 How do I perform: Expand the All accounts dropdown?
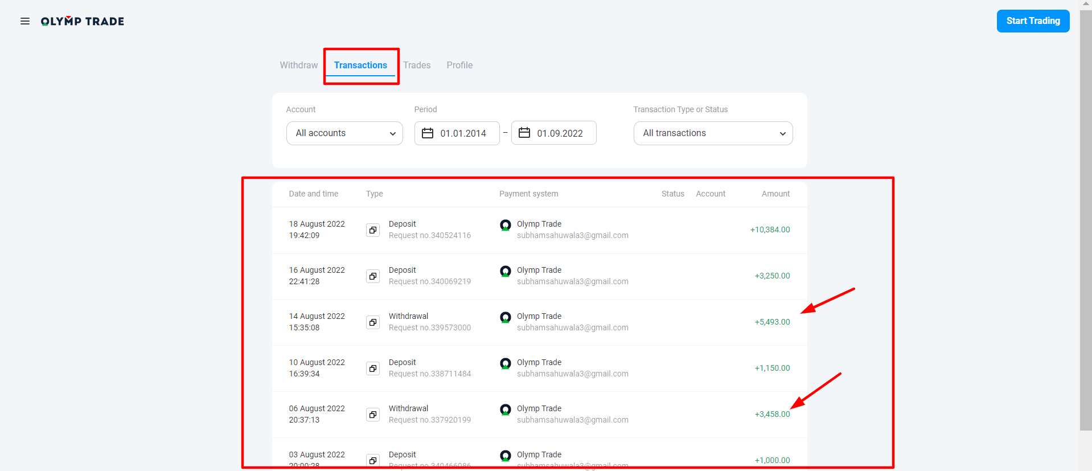coord(344,133)
